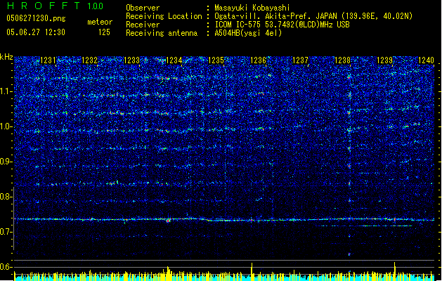Click the Receiving Location label
This screenshot has width=442, height=281.
(x=164, y=16)
